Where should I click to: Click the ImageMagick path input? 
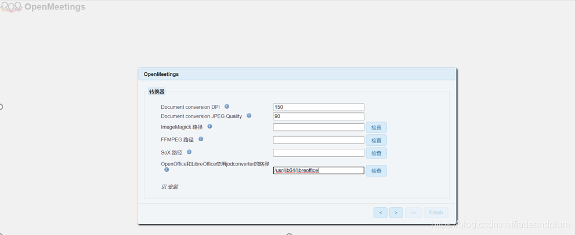319,127
